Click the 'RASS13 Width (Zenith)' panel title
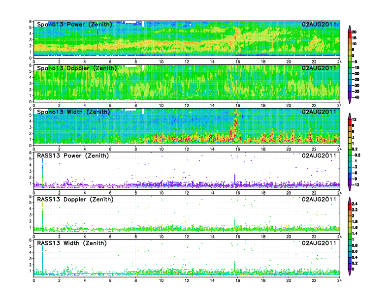390x301 pixels. pyautogui.click(x=72, y=243)
